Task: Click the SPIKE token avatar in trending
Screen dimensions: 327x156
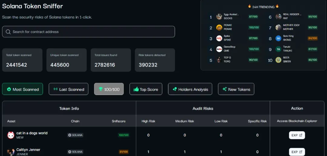Action: (219, 38)
